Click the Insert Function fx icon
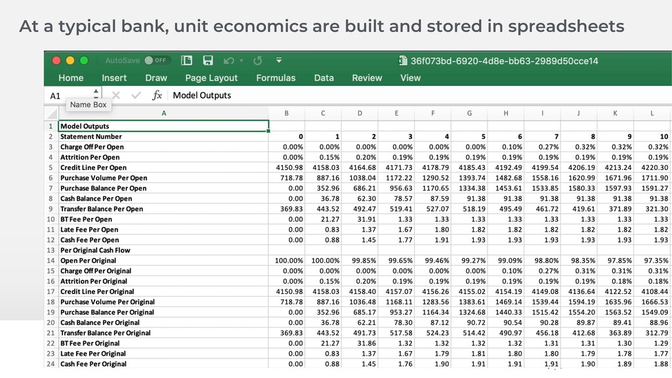The height and width of the screenshot is (378, 672). coord(157,95)
